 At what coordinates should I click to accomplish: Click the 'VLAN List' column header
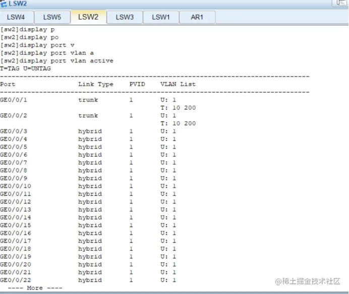click(x=178, y=84)
